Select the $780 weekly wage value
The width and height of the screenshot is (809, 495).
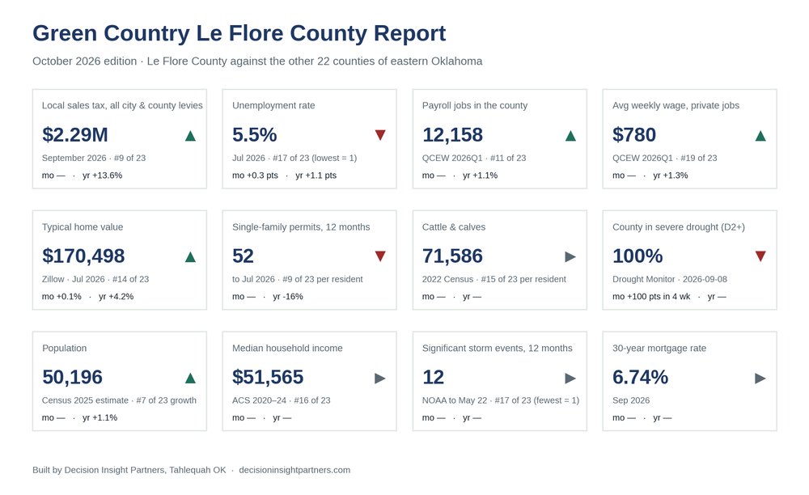coord(634,135)
